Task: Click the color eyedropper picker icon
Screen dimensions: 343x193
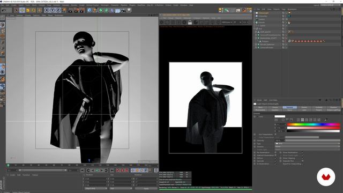Action: pos(326,120)
